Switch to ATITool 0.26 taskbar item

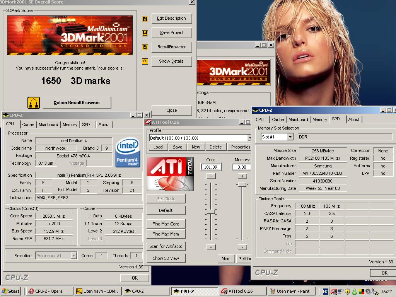point(243,291)
